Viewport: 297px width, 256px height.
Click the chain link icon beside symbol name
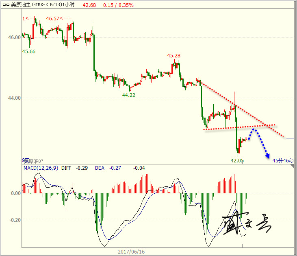[5, 5]
